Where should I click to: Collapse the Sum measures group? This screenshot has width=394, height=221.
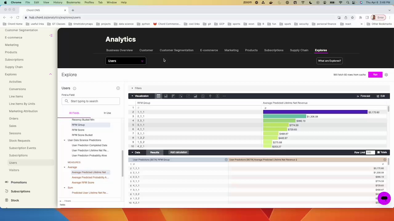tap(64, 188)
